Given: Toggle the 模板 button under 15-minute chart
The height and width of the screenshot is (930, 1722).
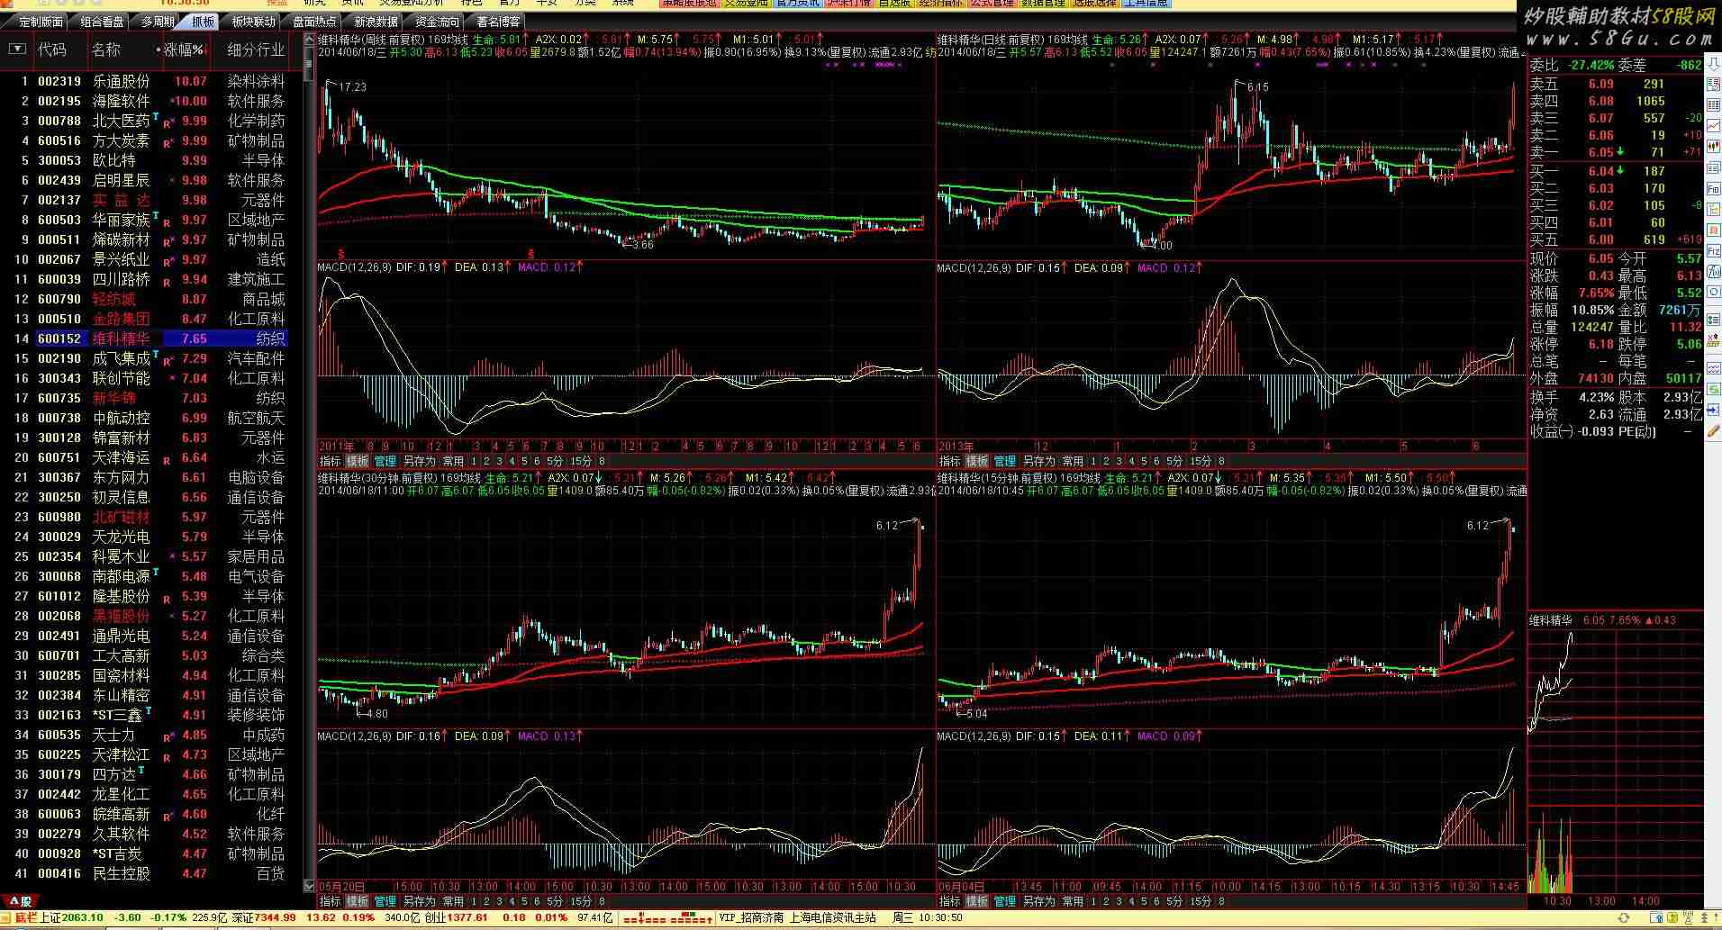Looking at the screenshot, I should (x=977, y=900).
